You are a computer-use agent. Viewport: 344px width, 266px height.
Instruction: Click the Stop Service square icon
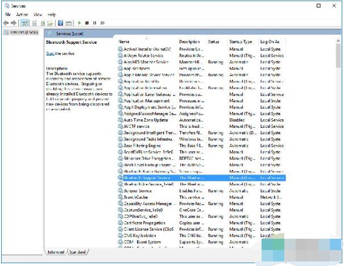point(87,23)
